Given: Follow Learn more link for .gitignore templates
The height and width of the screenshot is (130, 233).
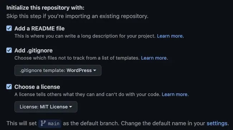Looking at the screenshot, I should click(x=154, y=58).
